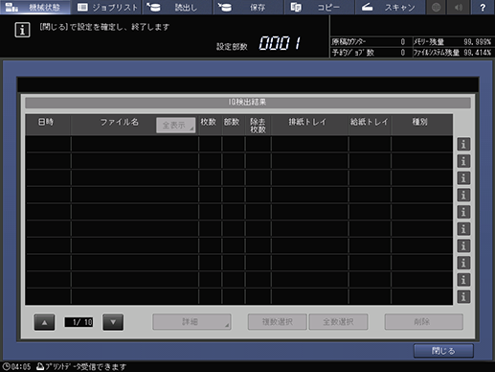Click the IQ検出結果 title bar
Screen dimensions: 495x372
(248, 103)
